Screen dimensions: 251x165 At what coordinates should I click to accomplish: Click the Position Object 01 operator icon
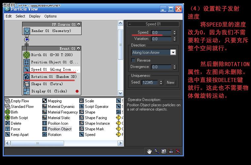(x=26, y=62)
